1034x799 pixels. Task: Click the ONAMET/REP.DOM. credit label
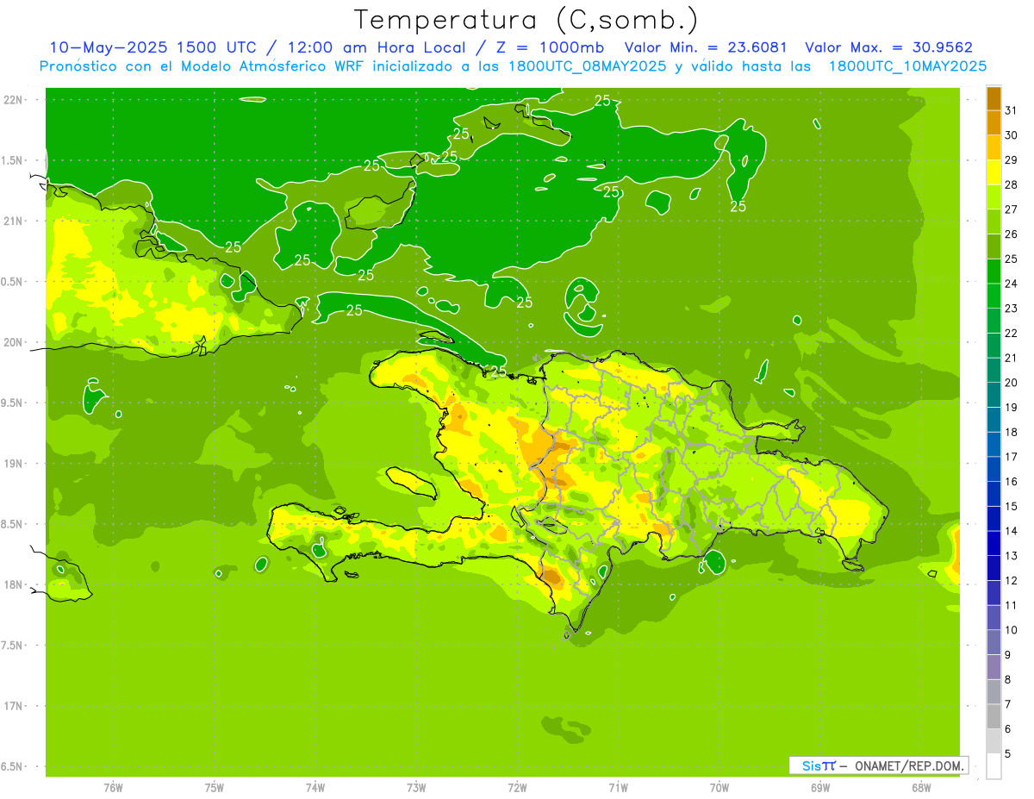908,765
